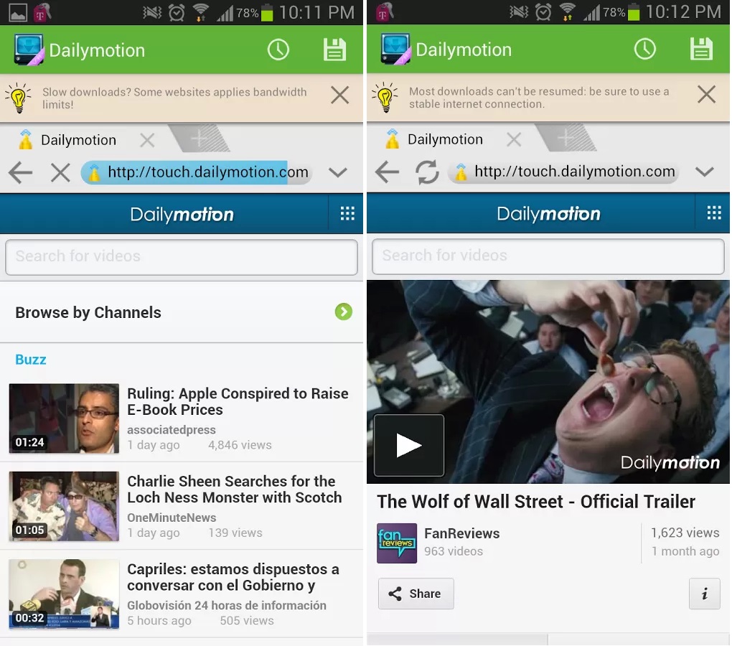Open Globovisión 24 horas channel name
732x646 pixels.
point(226,605)
